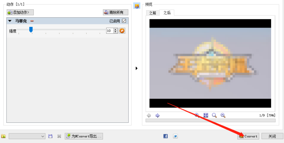Open the script preset dropdown
This screenshot has height=143, width=284.
click(x=27, y=136)
